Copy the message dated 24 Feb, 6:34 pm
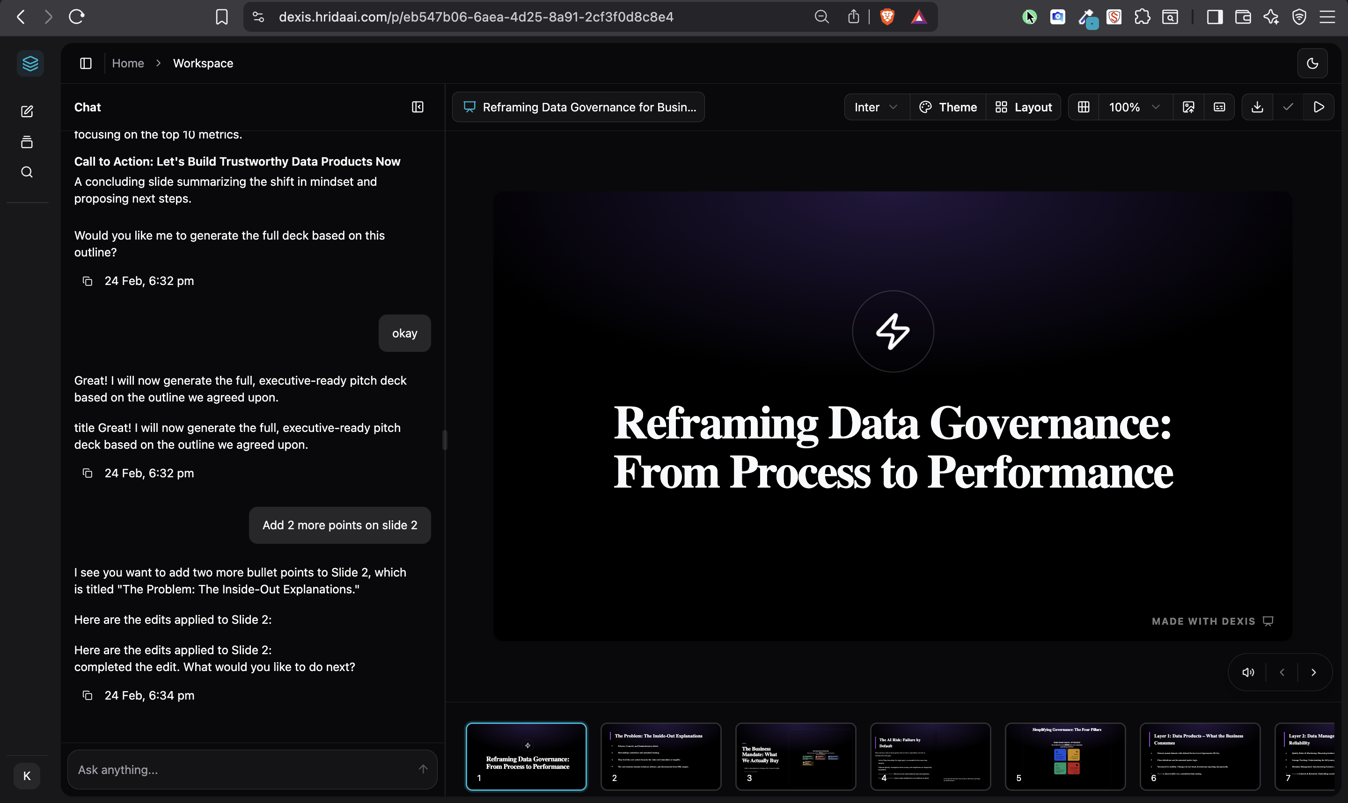The height and width of the screenshot is (803, 1348). pos(87,695)
